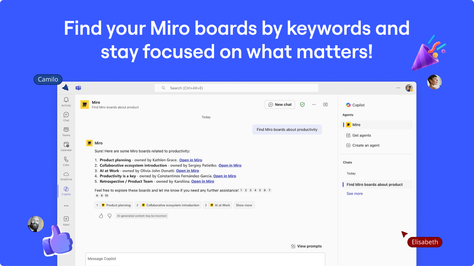Open more apps ellipsis in sidebar

(66, 206)
